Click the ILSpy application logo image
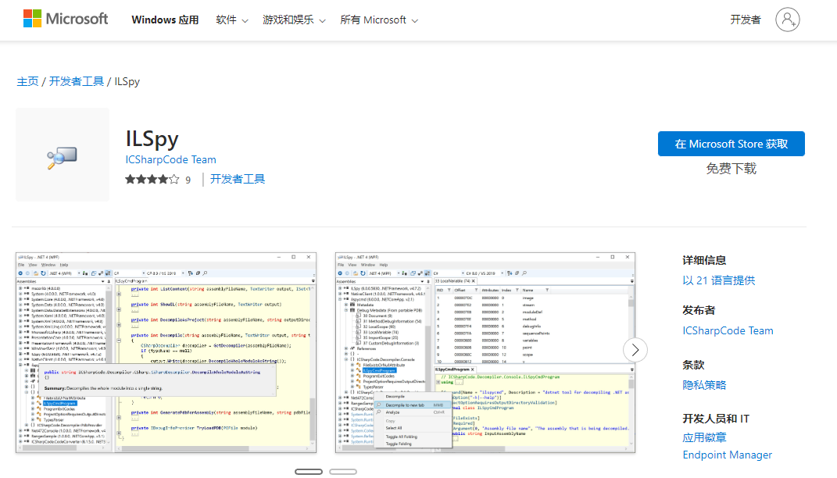The height and width of the screenshot is (478, 837). point(63,154)
